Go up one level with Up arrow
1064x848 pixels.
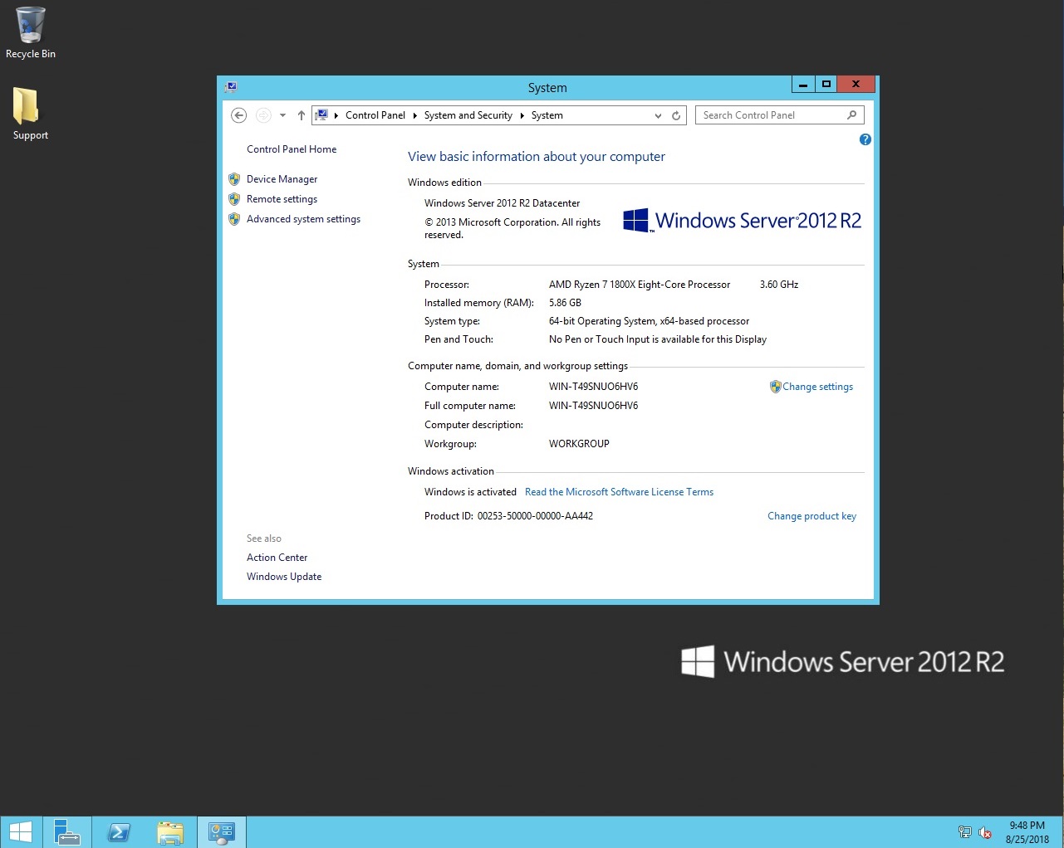(x=301, y=115)
